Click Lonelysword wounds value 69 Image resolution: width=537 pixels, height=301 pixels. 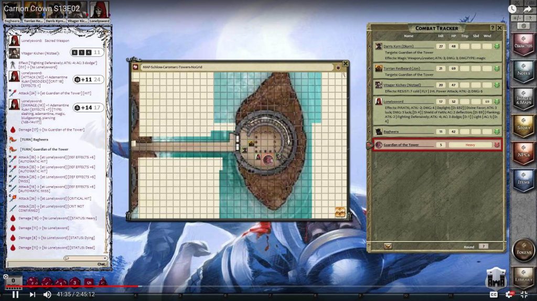[x=487, y=101]
